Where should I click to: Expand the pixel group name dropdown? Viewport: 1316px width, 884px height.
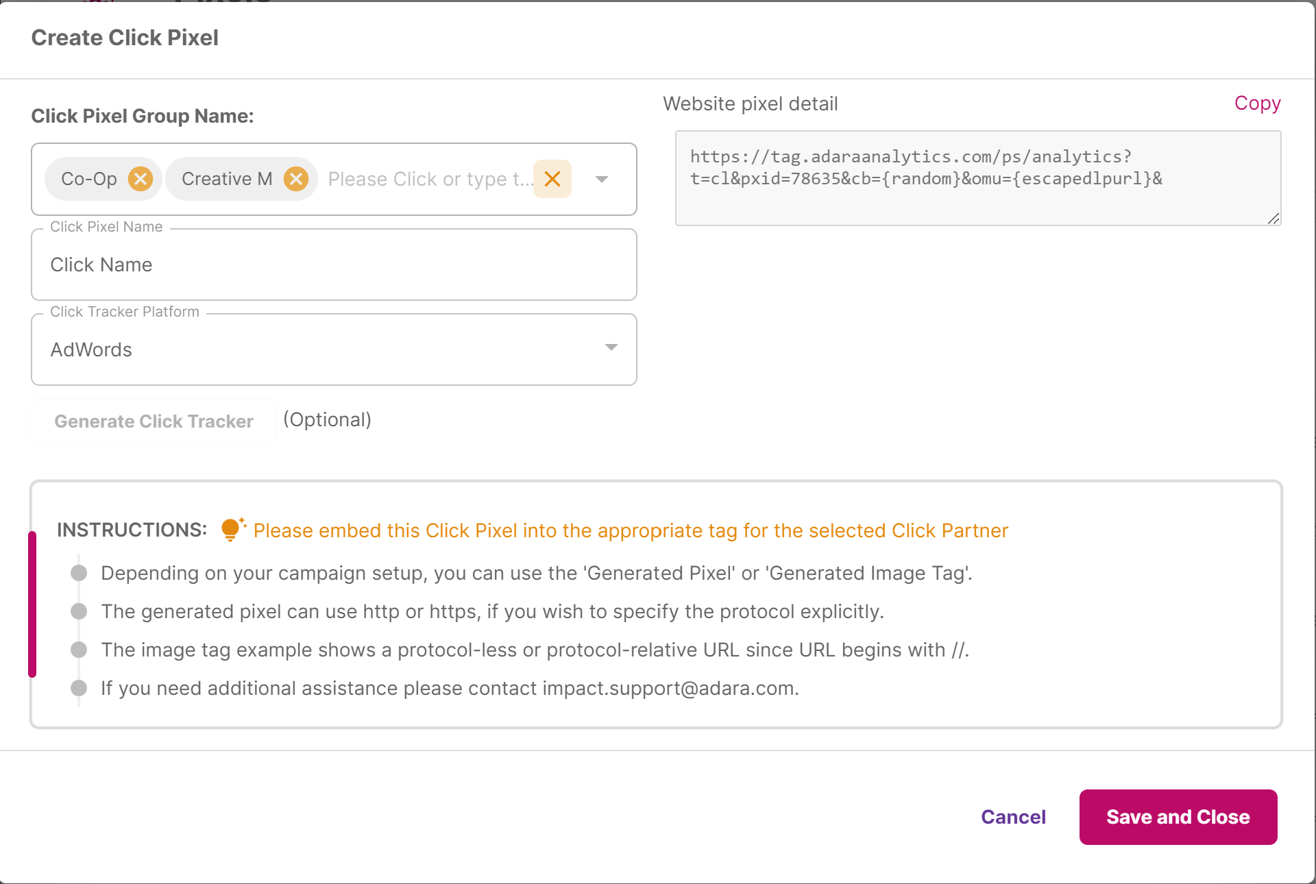(602, 179)
